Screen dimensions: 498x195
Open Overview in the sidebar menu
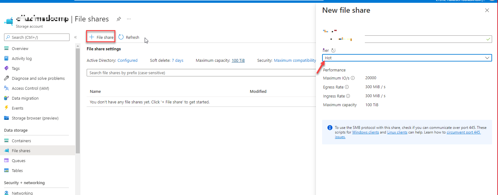[20, 48]
